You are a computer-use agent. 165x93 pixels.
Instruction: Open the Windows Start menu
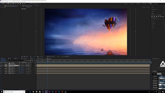pos(2,92)
